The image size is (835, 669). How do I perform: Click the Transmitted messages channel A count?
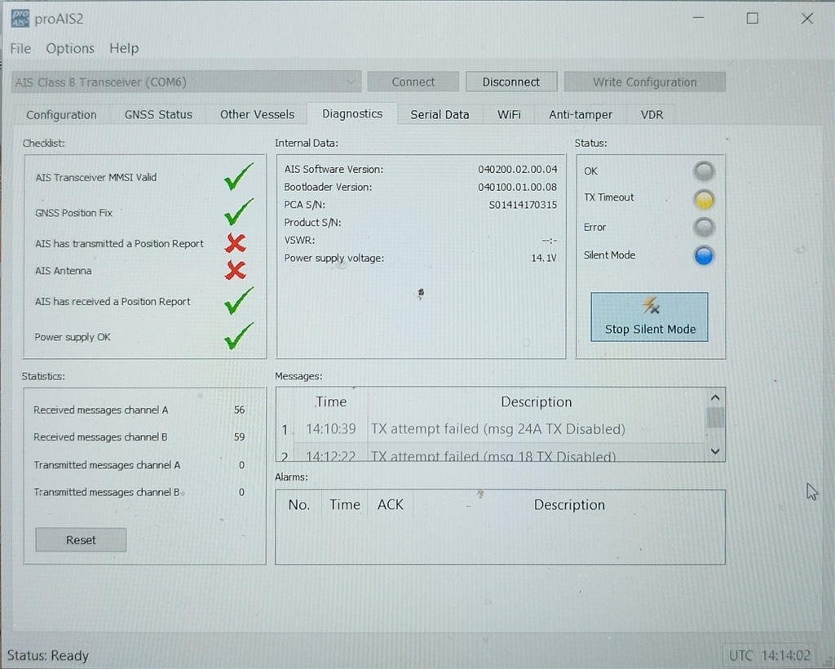point(241,465)
